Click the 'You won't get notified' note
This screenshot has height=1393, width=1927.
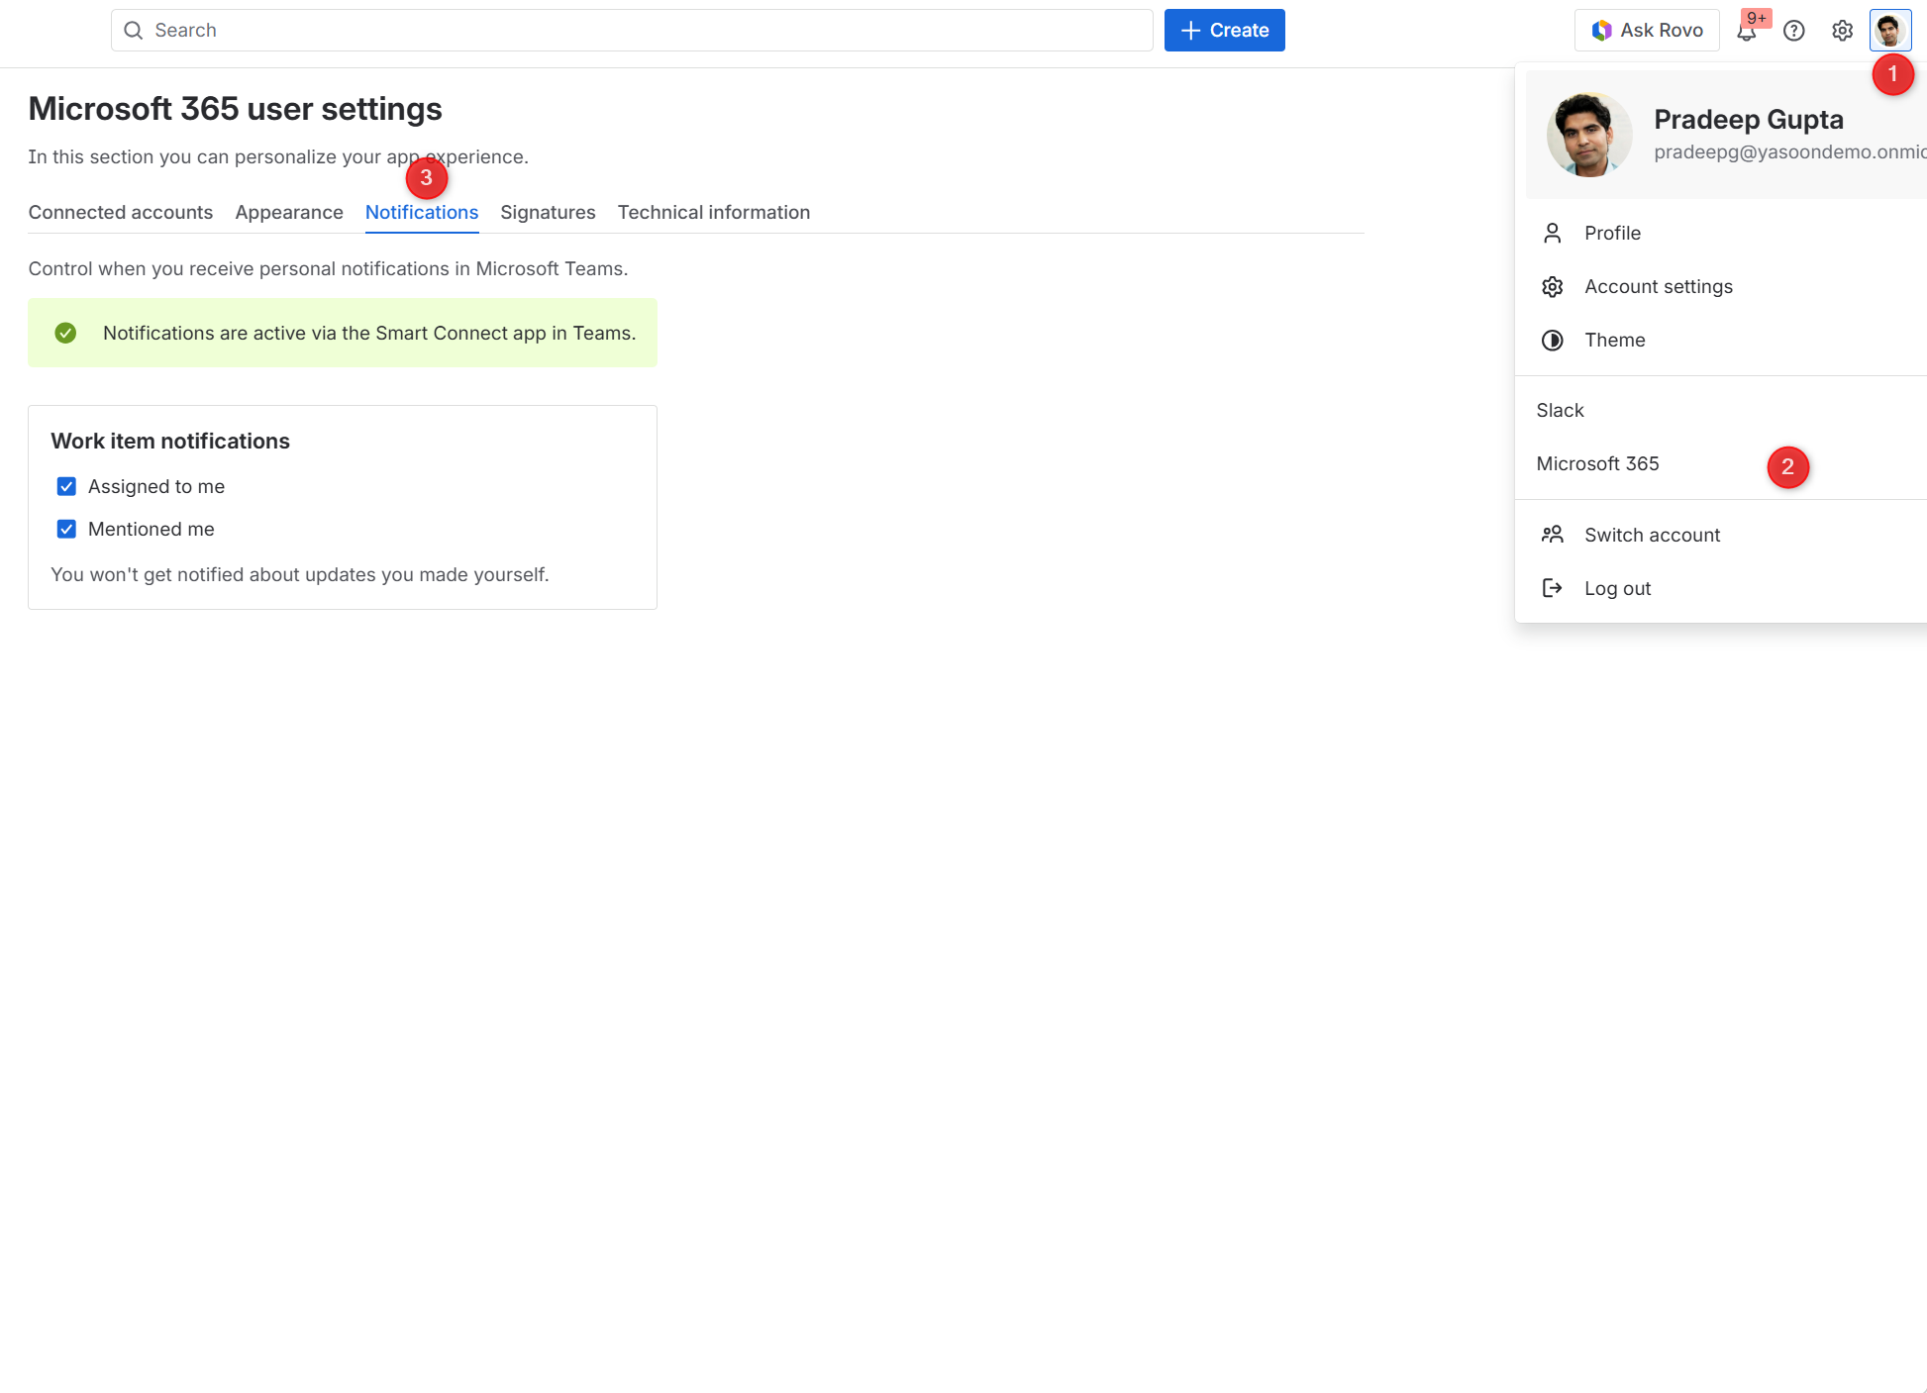coord(300,574)
